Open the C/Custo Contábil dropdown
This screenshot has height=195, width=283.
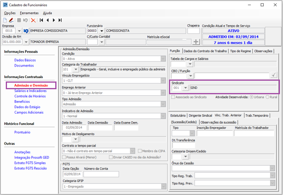(102, 42)
